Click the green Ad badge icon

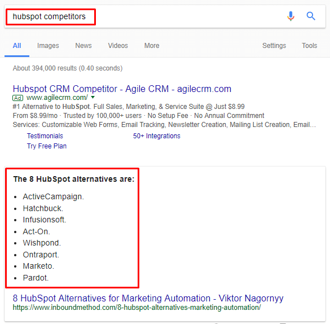(x=17, y=98)
